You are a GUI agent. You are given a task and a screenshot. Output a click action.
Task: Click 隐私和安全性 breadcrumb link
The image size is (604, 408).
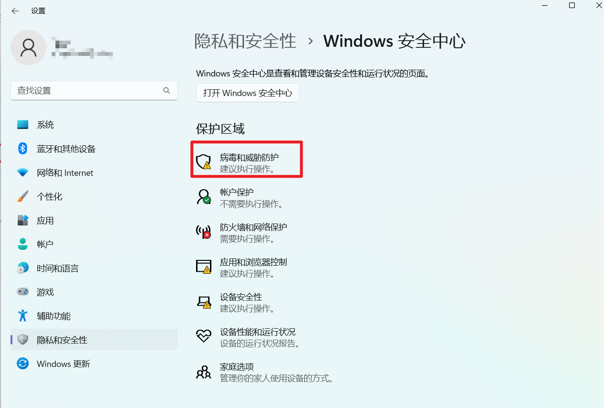(245, 42)
